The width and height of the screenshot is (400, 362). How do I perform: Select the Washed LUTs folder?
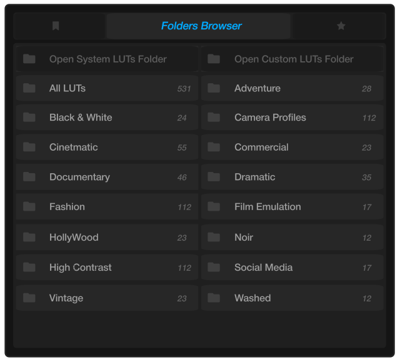coord(292,298)
